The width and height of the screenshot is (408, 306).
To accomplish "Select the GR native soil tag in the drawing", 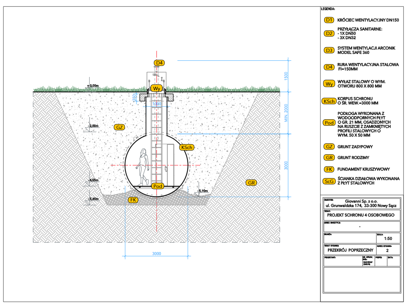I will (251, 183).
